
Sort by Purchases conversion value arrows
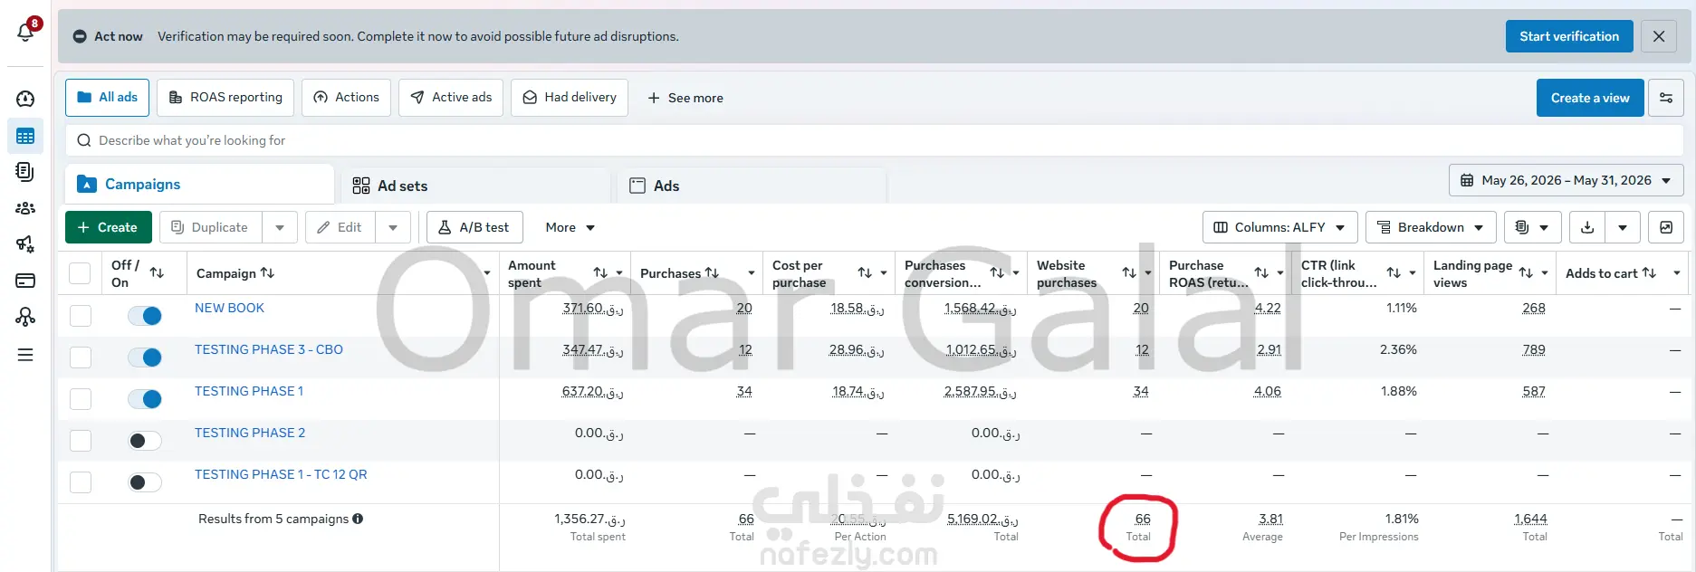click(997, 273)
